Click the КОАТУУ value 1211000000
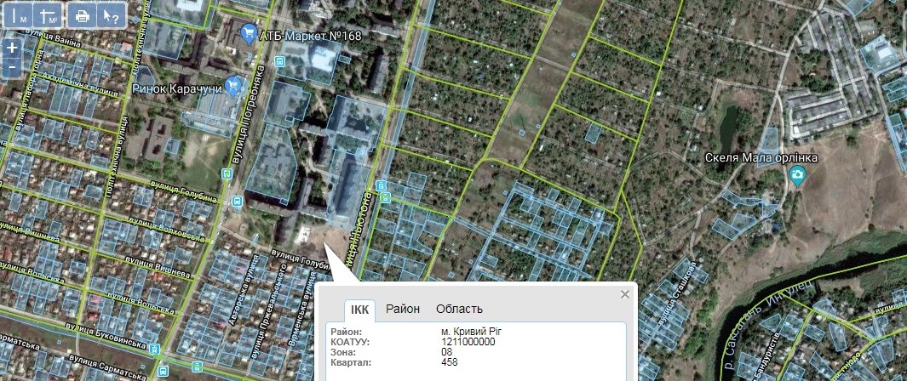This screenshot has width=907, height=381. [x=468, y=342]
